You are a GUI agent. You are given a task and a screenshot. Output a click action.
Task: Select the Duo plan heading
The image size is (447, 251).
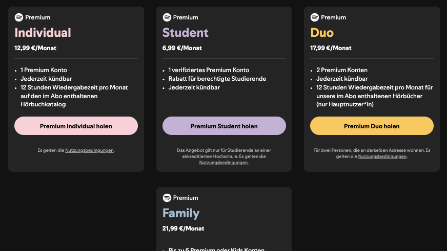322,33
